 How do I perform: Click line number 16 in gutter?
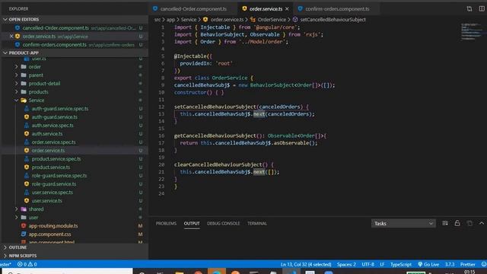161,135
